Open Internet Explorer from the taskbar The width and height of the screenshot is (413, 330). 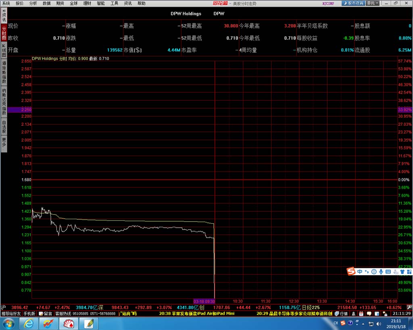pos(29,324)
